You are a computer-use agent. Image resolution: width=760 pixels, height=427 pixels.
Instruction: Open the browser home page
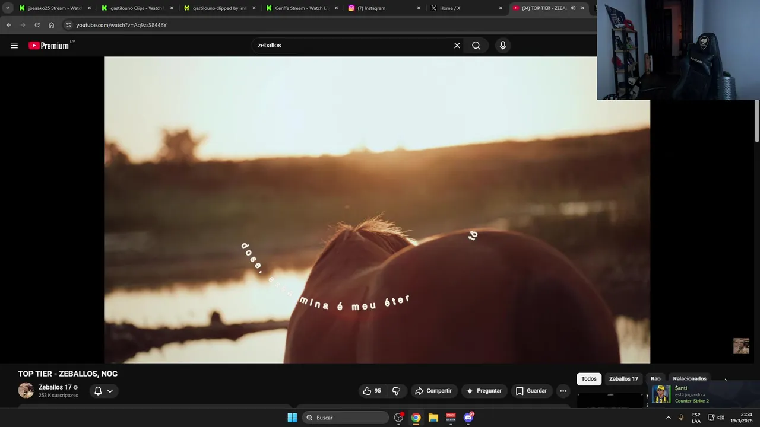pos(52,25)
